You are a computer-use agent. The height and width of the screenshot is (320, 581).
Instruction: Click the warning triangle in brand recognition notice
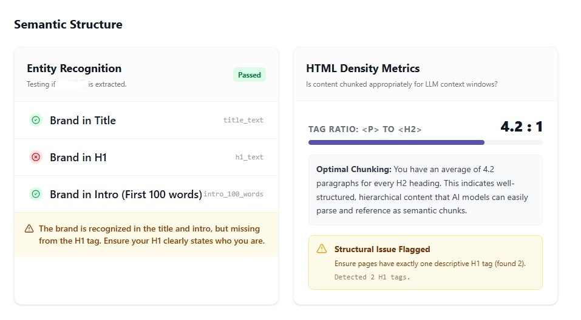29,228
